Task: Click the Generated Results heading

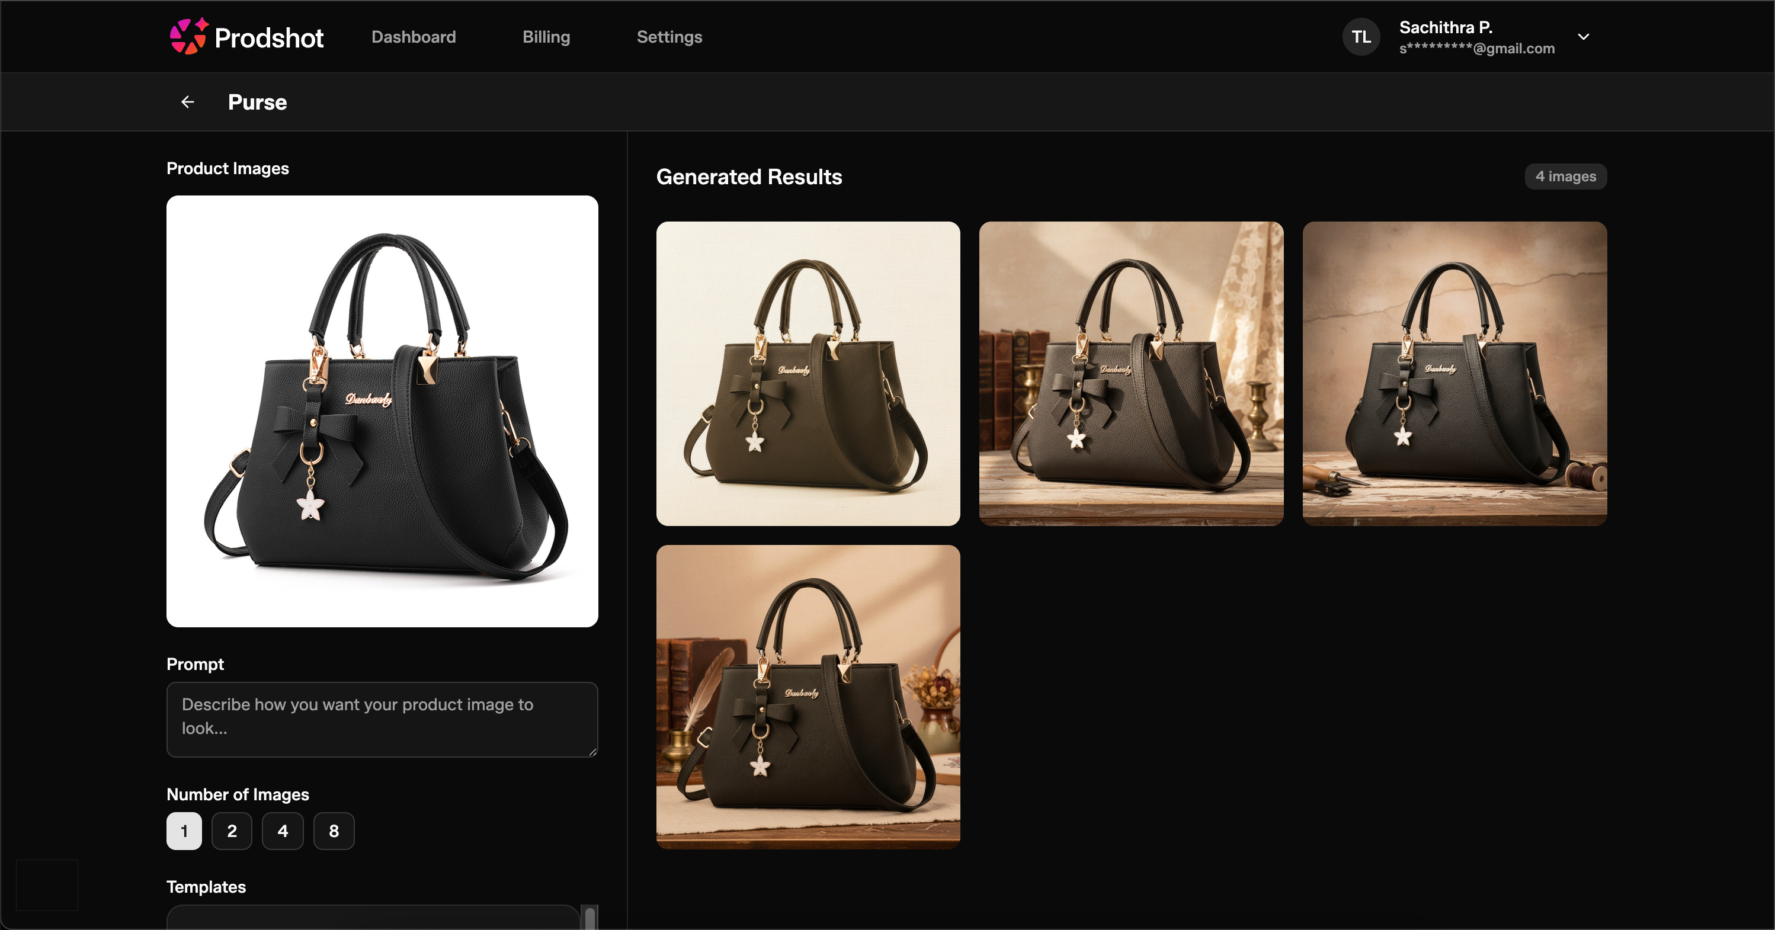Action: [749, 177]
